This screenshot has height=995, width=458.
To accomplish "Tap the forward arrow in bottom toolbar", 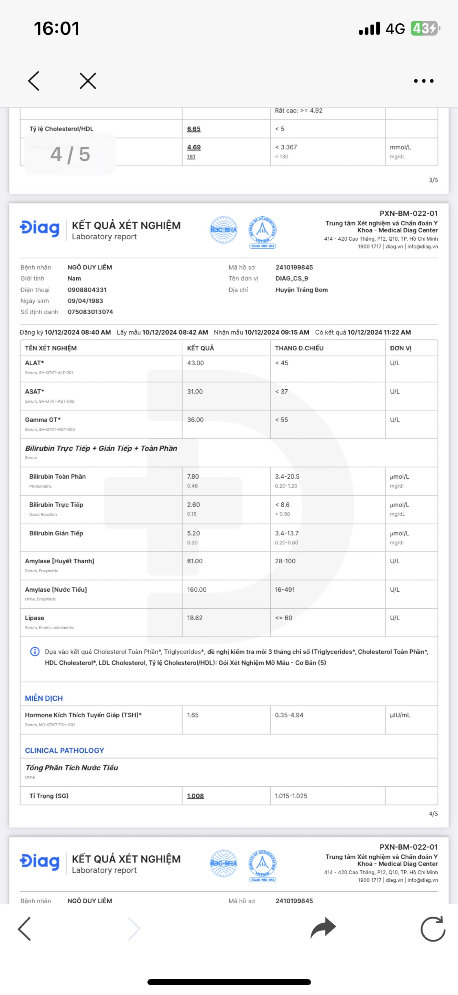I will pyautogui.click(x=134, y=929).
